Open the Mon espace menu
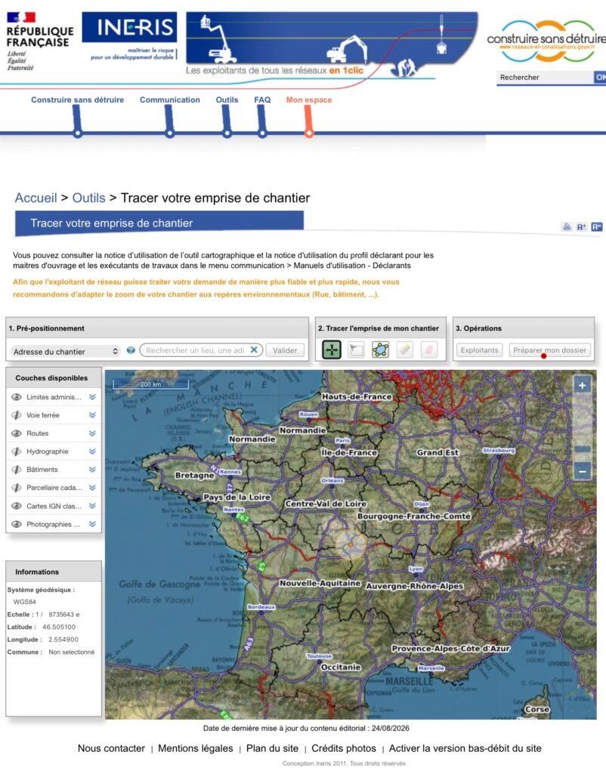 pos(309,100)
